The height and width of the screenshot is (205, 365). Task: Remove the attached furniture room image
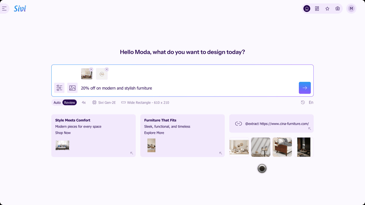pos(91,69)
